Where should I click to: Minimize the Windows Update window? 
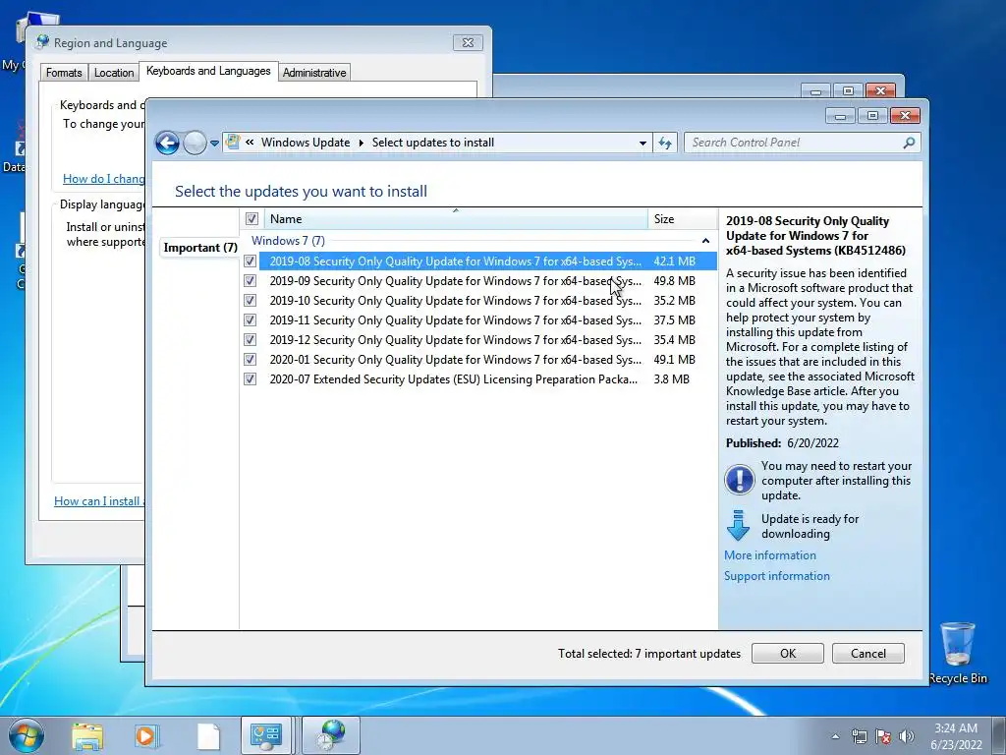pyautogui.click(x=841, y=116)
